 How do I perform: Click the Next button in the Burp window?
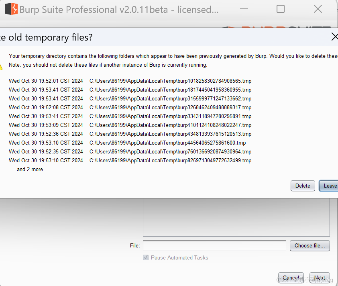coord(320,278)
